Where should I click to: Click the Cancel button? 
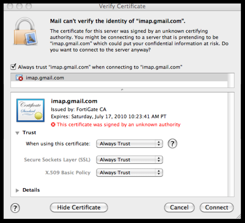click(179, 207)
